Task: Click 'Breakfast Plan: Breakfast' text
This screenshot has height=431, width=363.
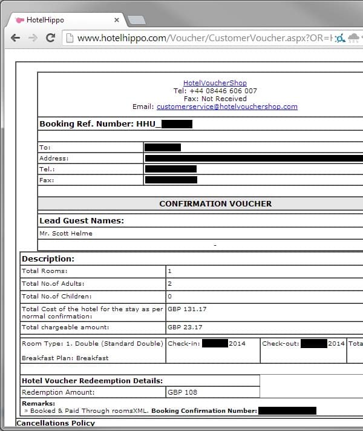Action: coord(65,358)
